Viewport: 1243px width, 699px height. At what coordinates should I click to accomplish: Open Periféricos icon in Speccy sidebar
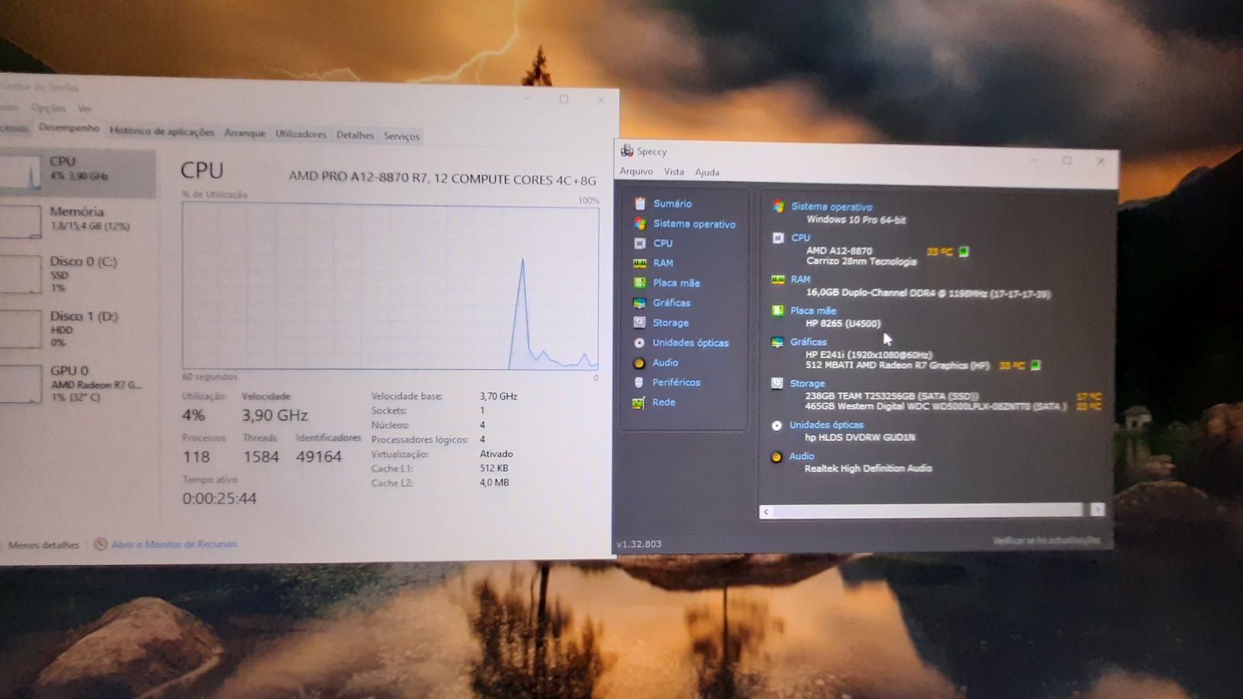pyautogui.click(x=639, y=382)
